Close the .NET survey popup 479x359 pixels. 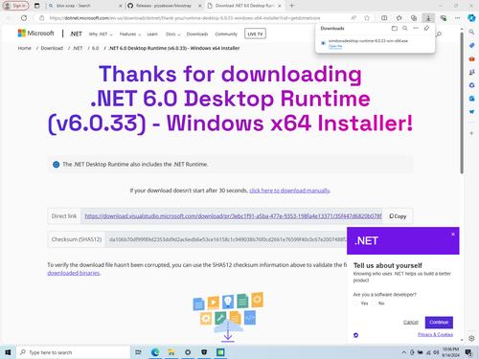(x=453, y=235)
